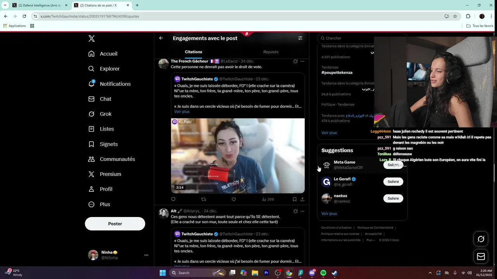Open Applications shortcut in bookmarks bar
This screenshot has height=279, width=497.
pyautogui.click(x=14, y=26)
